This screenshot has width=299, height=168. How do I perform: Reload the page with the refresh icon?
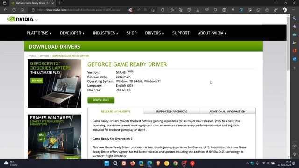click(x=14, y=10)
